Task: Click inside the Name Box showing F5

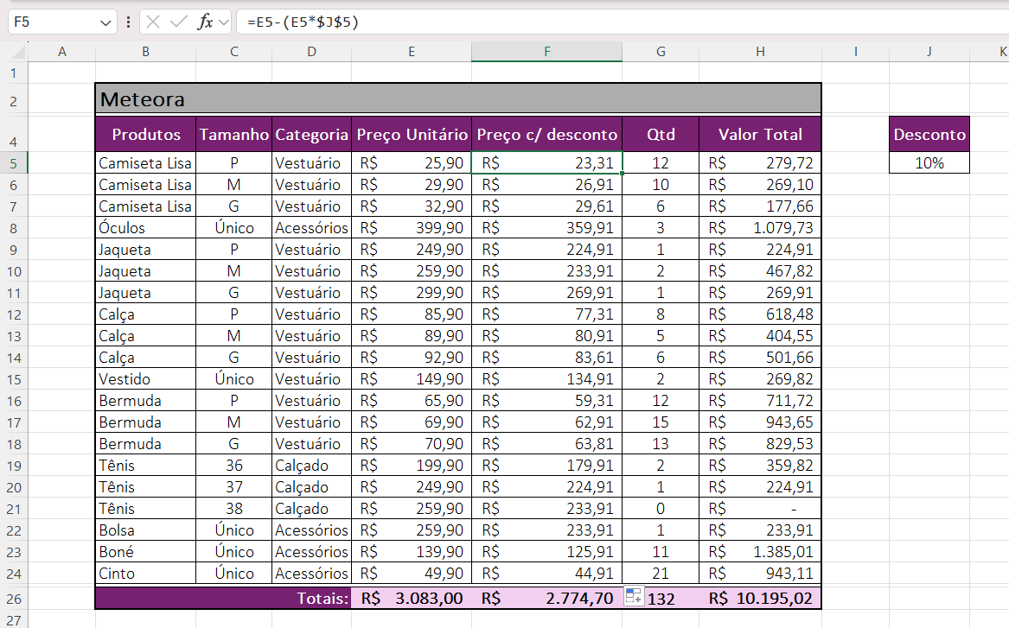Action: click(x=52, y=22)
